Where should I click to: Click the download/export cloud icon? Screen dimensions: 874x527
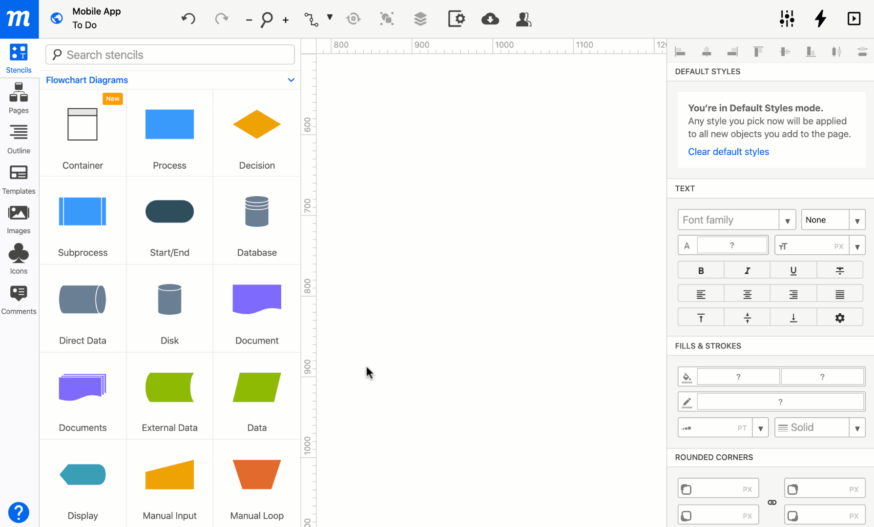click(x=490, y=19)
